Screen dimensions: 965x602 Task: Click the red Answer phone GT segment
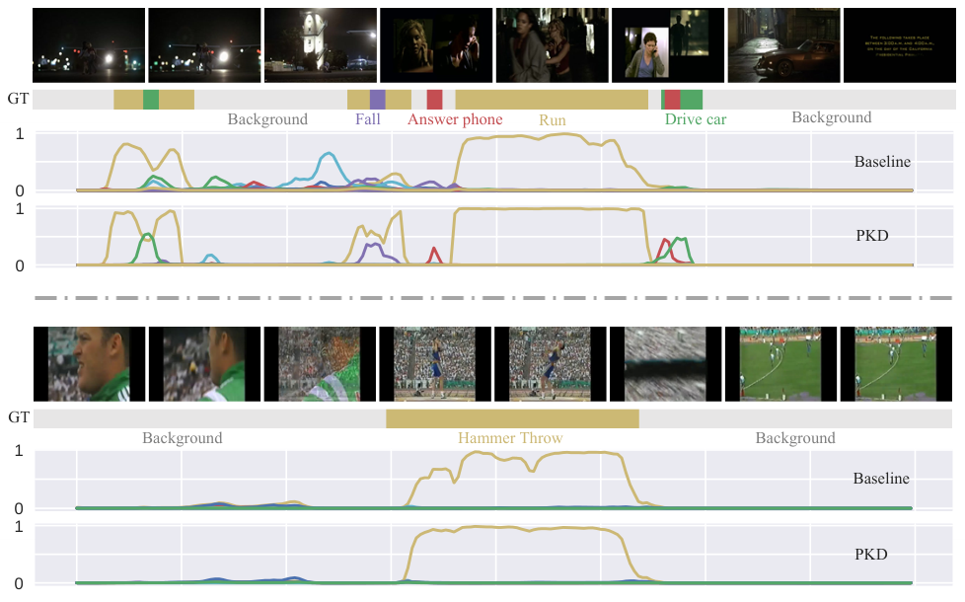[x=434, y=100]
